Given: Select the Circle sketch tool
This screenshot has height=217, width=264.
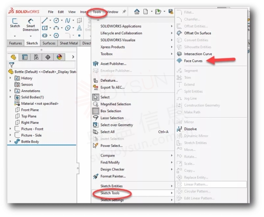Looking at the screenshot, I should click(56, 21).
